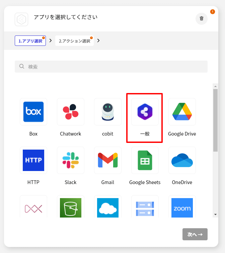Click the scrollbar down arrow
This screenshot has height=253, width=225.
215,215
